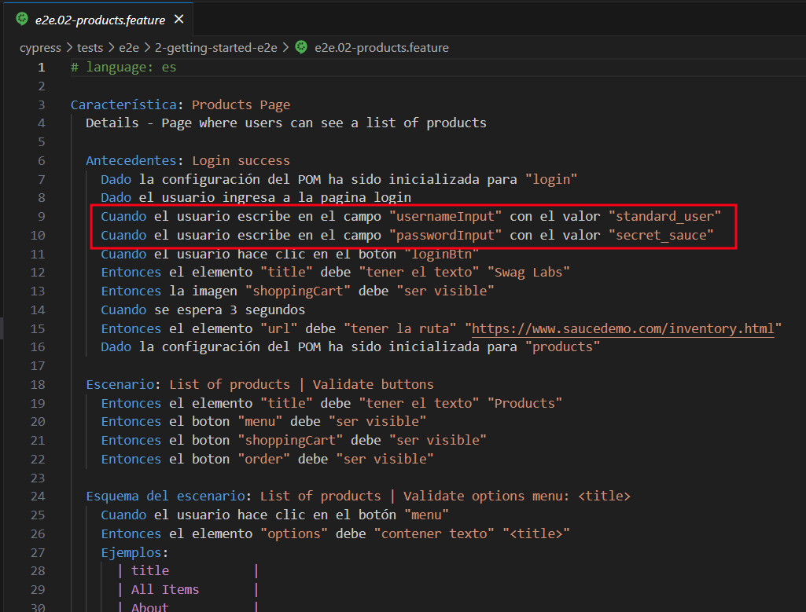Click the "Login success" background title
The image size is (806, 612).
pos(241,161)
